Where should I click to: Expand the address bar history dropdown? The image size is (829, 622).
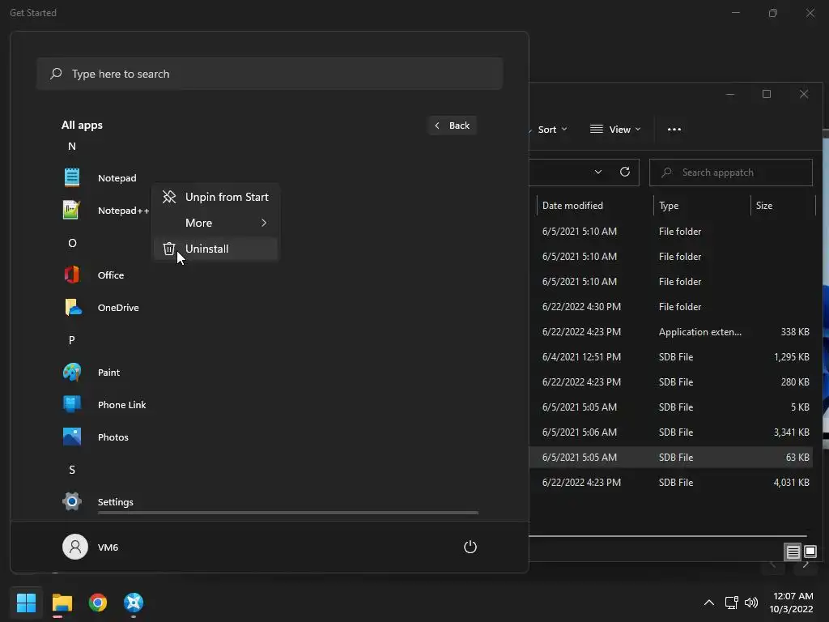click(x=598, y=172)
